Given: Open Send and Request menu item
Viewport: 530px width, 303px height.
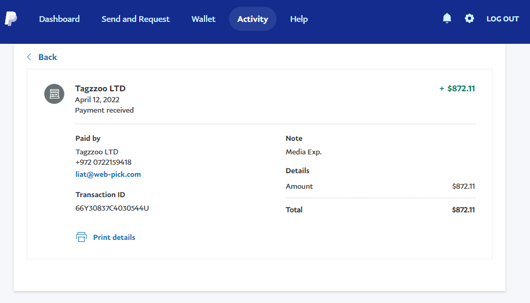Looking at the screenshot, I should (x=136, y=19).
